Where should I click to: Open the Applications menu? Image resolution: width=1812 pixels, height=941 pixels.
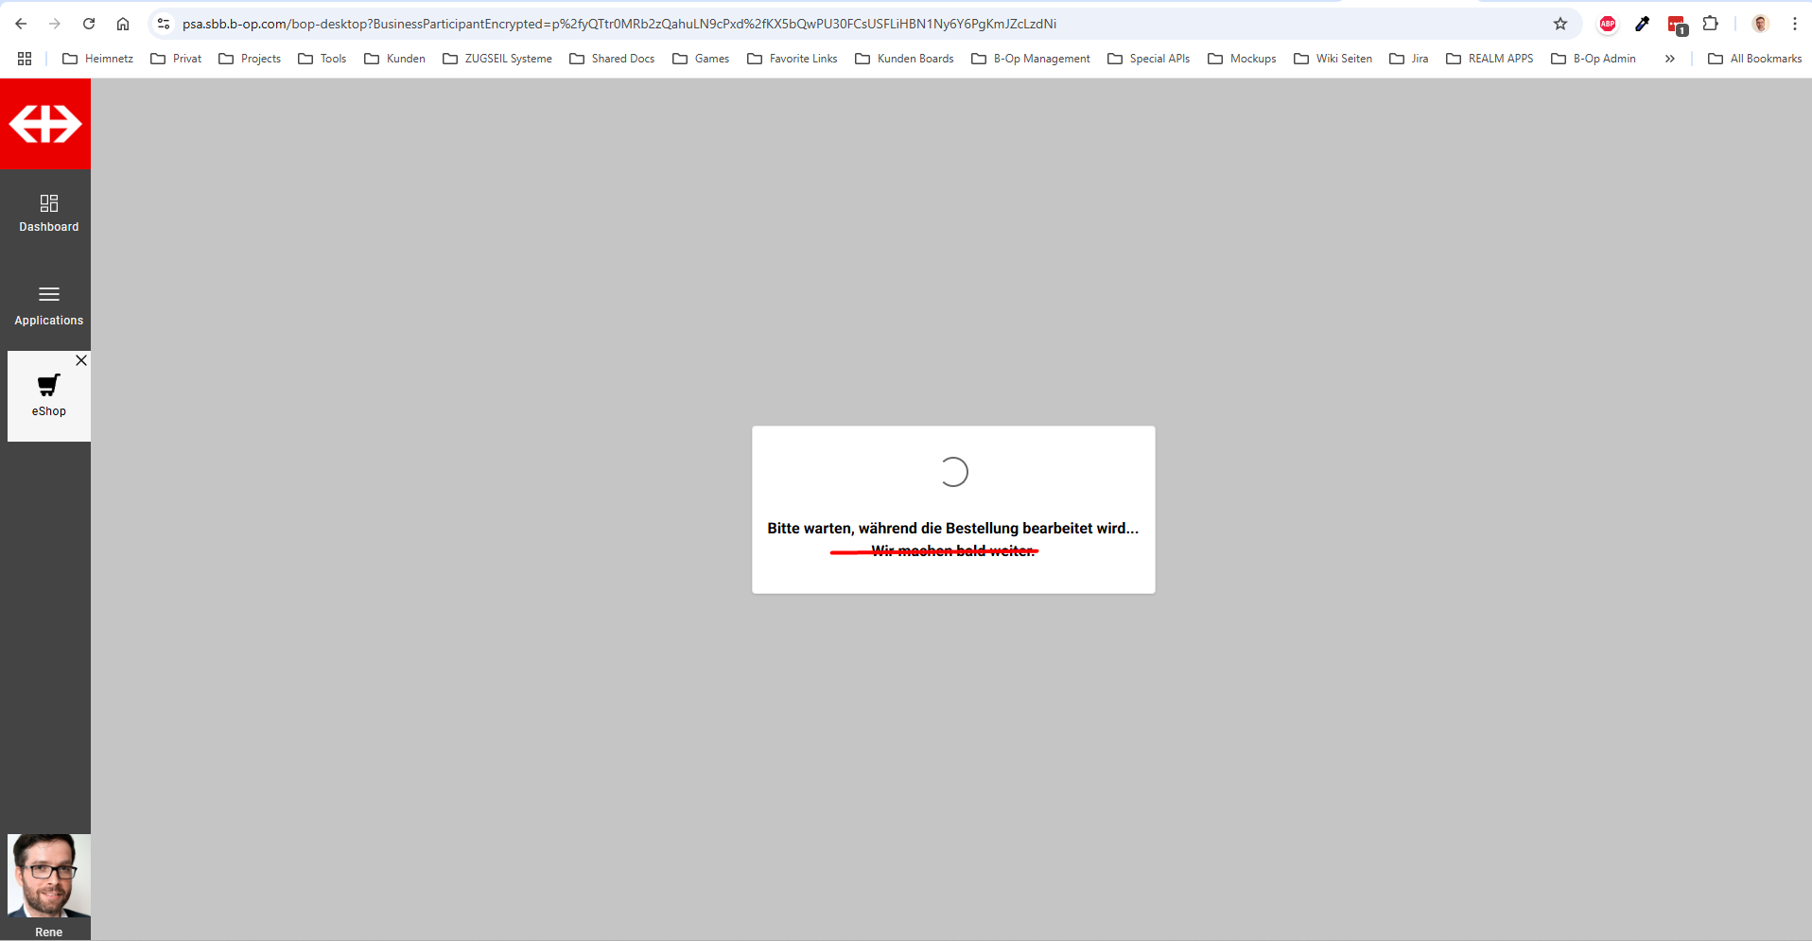[48, 305]
